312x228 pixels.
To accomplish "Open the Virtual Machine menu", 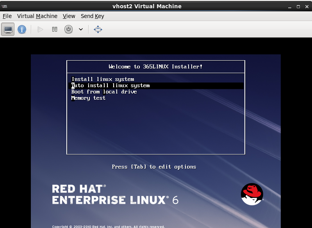I will point(37,16).
